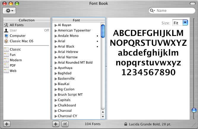
Task: Add a font using the plus button
Action: tap(56, 124)
